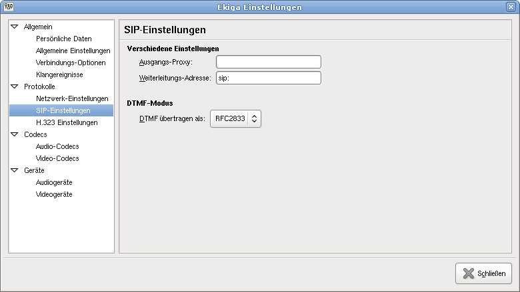Show Video-Codecs settings
This screenshot has height=292, width=520.
pyautogui.click(x=57, y=158)
